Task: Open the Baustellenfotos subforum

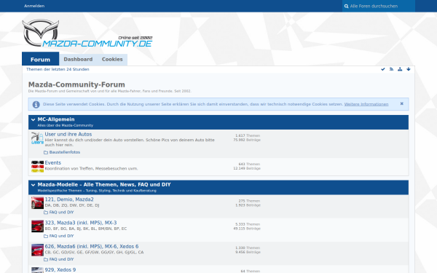Action: [65, 152]
